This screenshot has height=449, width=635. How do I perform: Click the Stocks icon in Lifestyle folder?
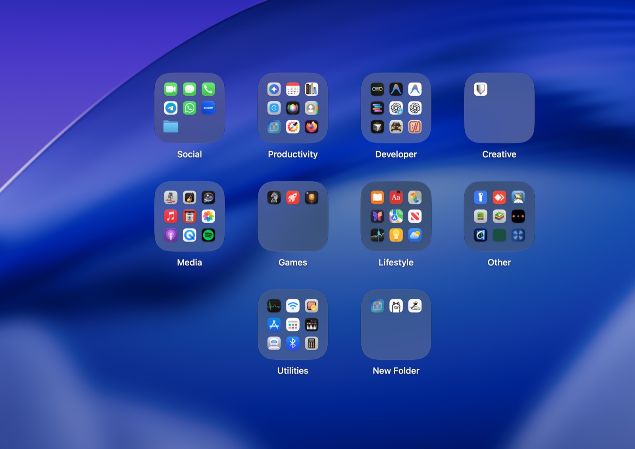point(377,235)
